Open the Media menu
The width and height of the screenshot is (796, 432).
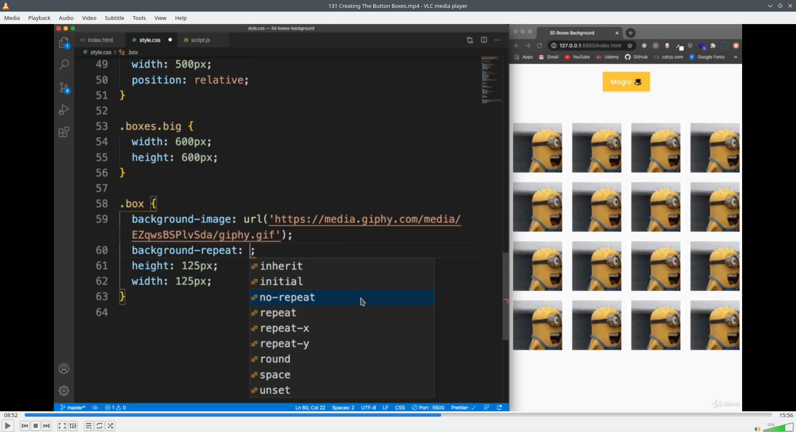(x=12, y=18)
